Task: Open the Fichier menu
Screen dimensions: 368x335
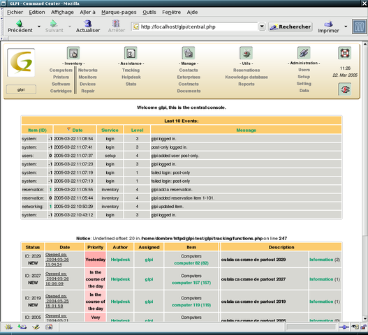Action: (15, 12)
